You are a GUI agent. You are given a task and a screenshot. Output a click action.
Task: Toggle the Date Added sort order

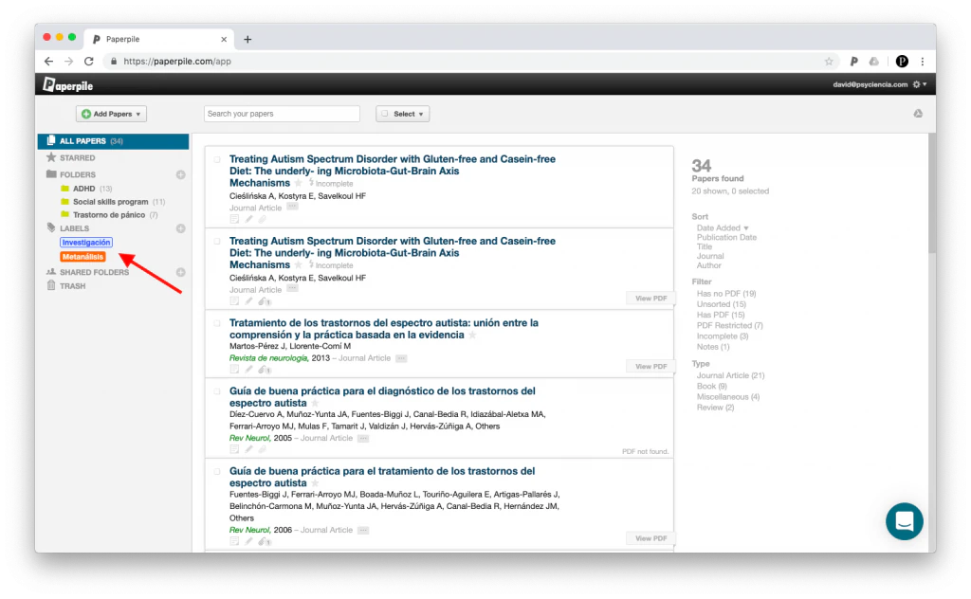tap(722, 227)
